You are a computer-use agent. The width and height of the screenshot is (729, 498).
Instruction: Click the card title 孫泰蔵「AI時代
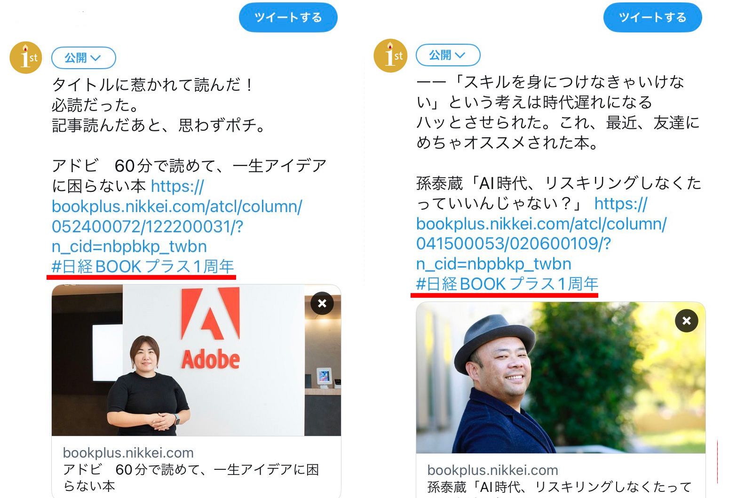coord(560,488)
